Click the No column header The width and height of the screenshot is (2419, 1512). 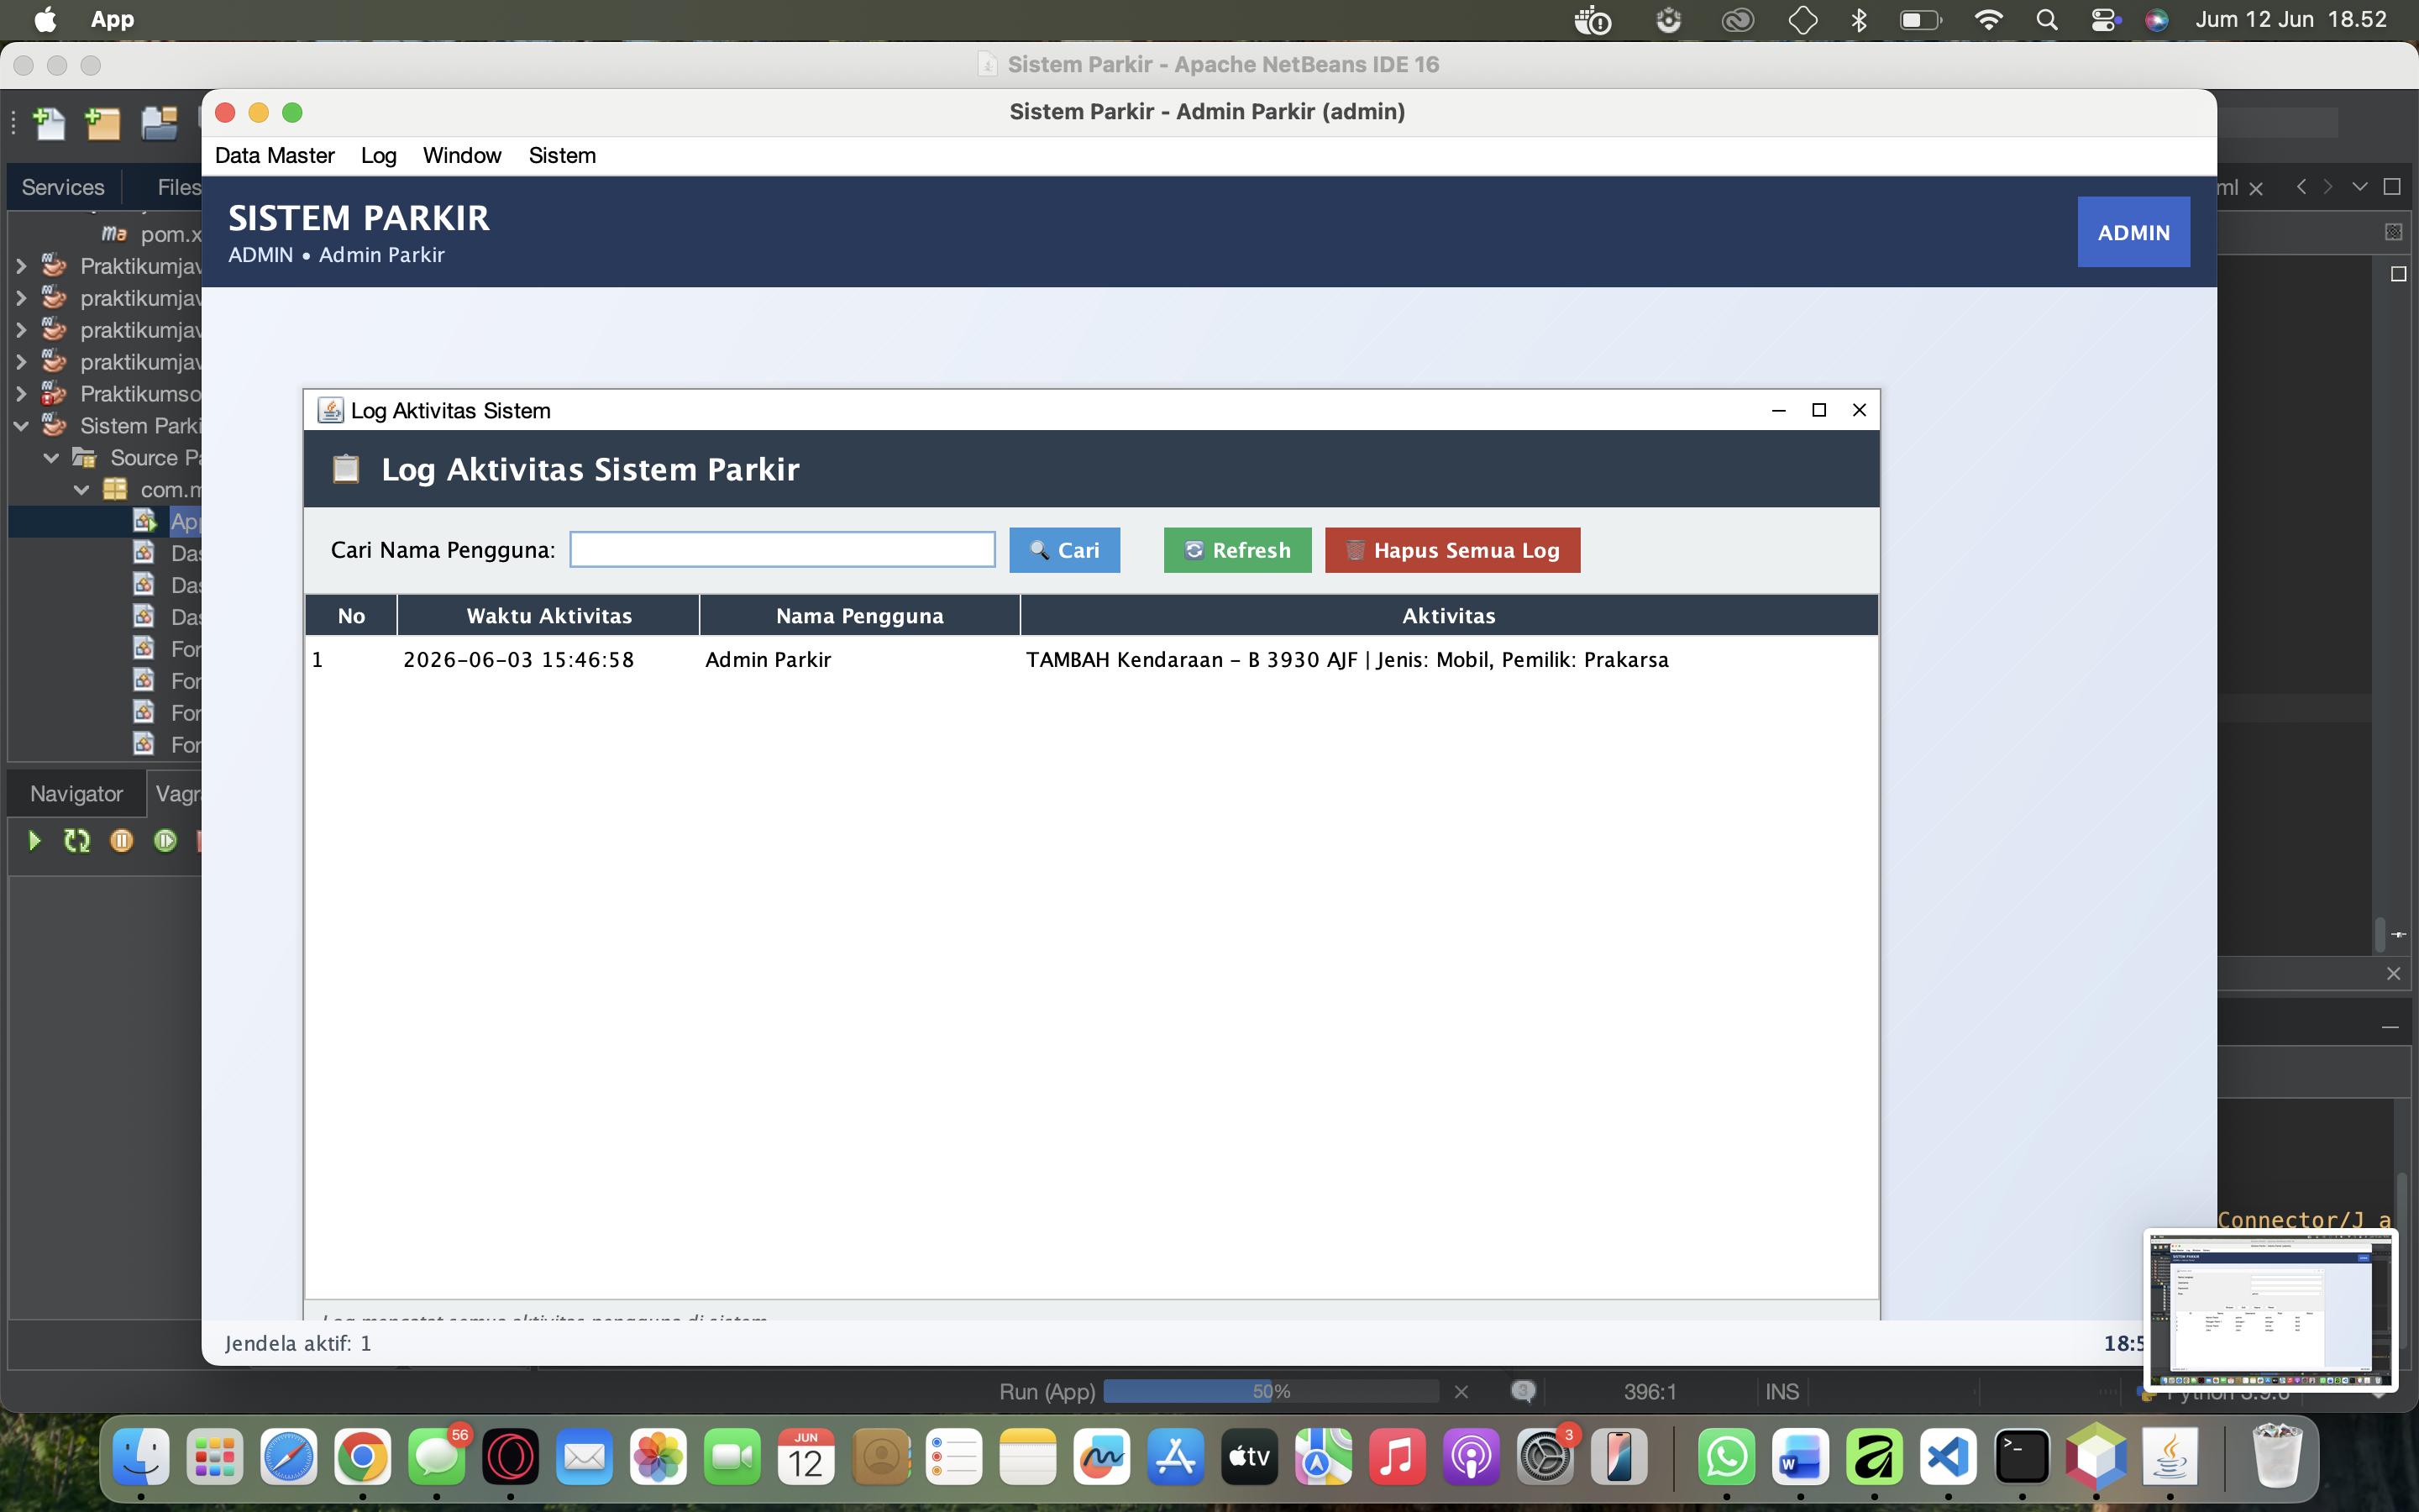[351, 616]
